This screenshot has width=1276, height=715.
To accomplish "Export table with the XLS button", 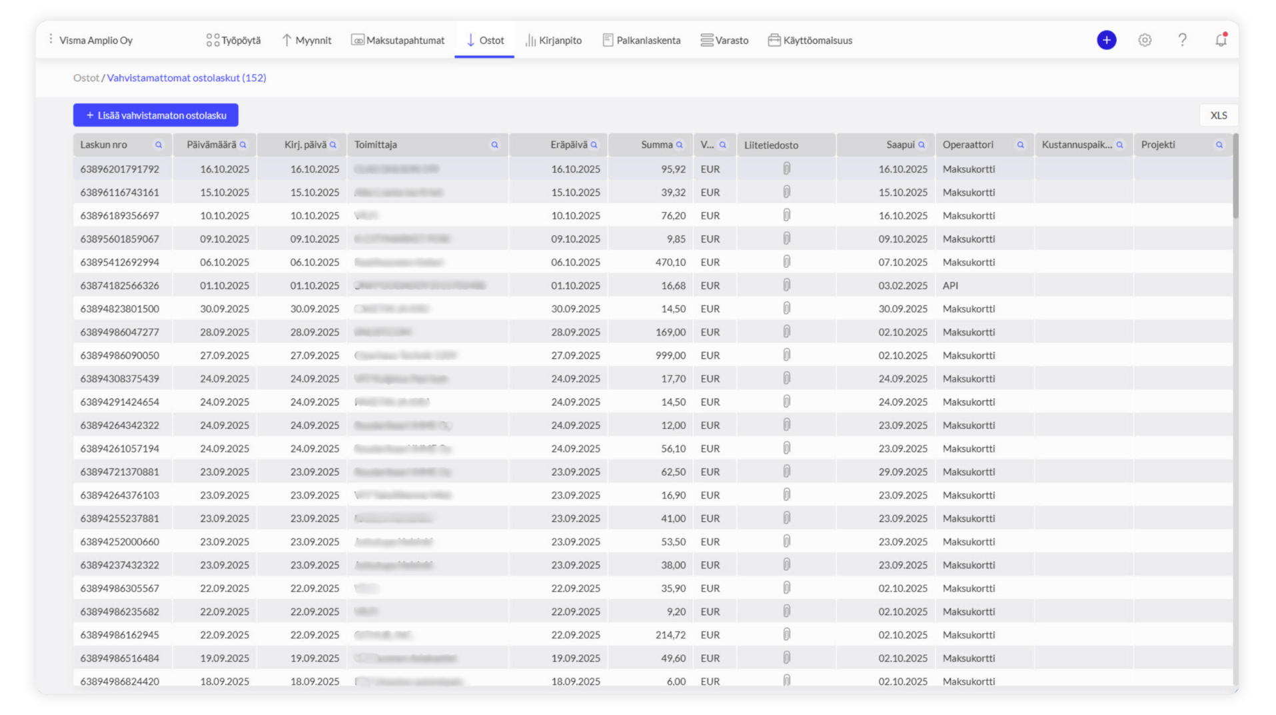I will click(1218, 115).
